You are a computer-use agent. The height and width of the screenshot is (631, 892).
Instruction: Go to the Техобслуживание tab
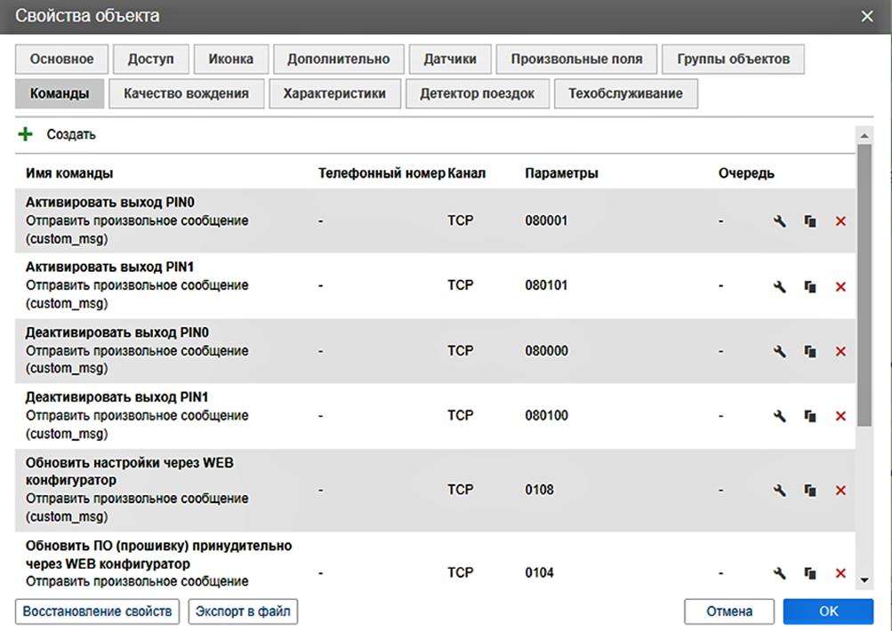click(625, 94)
